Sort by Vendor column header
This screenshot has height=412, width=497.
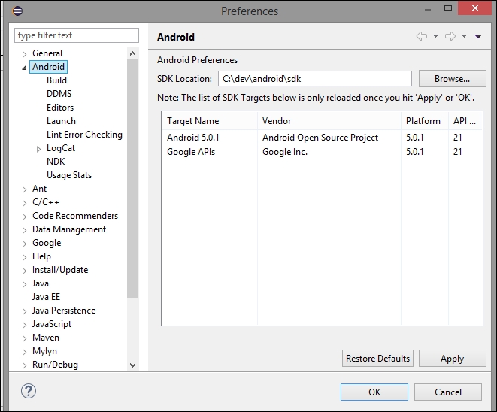tap(329, 121)
